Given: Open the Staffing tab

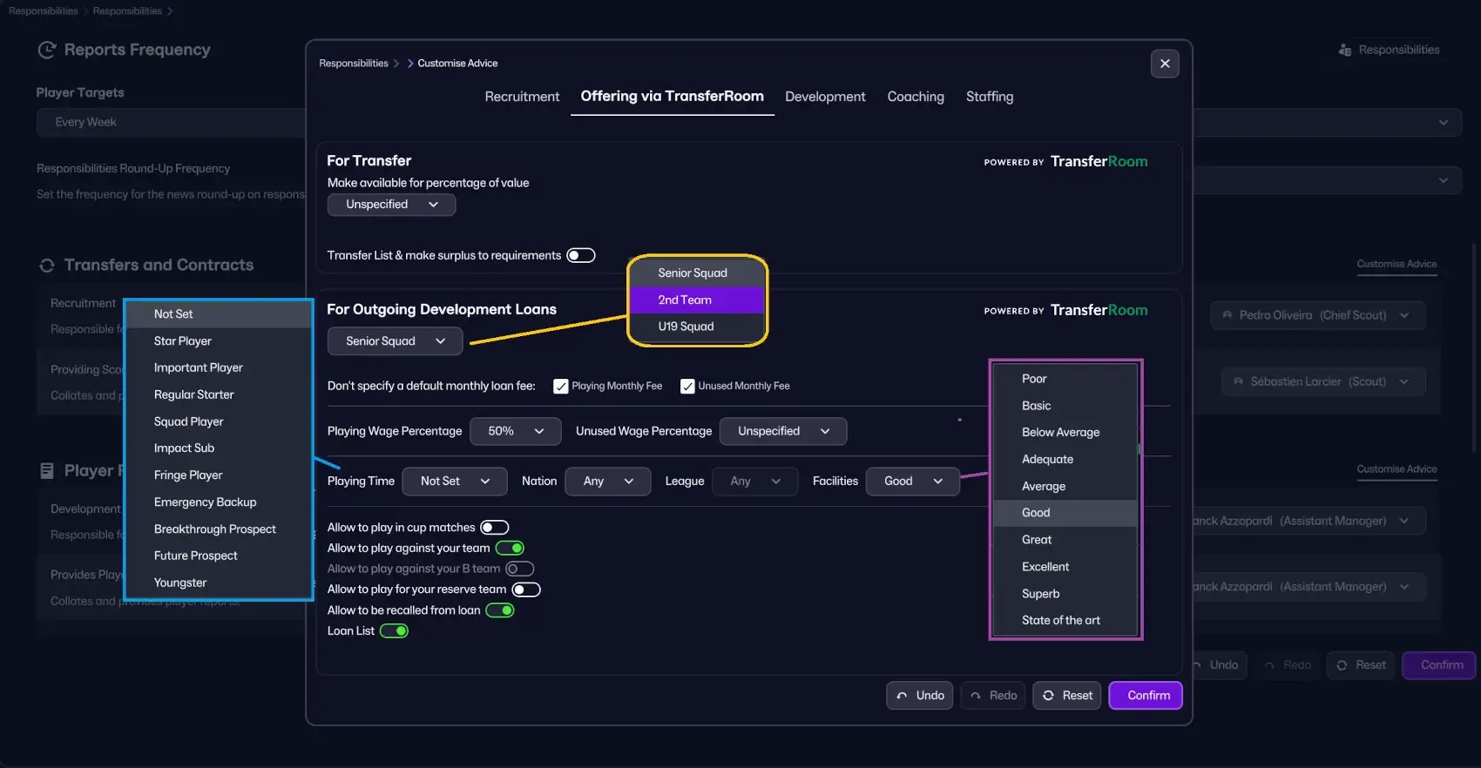Looking at the screenshot, I should [990, 97].
